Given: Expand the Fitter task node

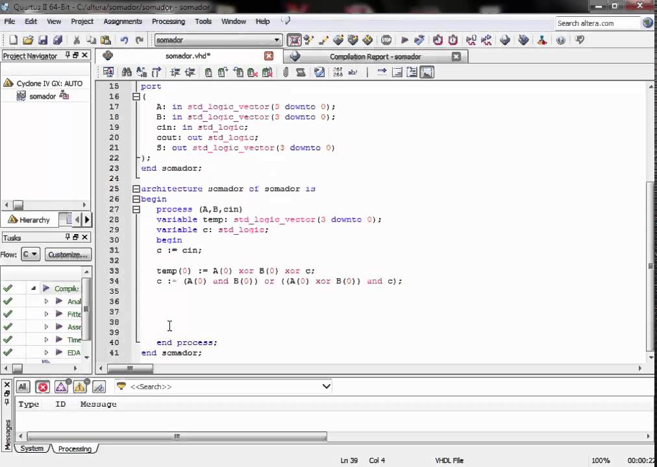Looking at the screenshot, I should [x=46, y=315].
